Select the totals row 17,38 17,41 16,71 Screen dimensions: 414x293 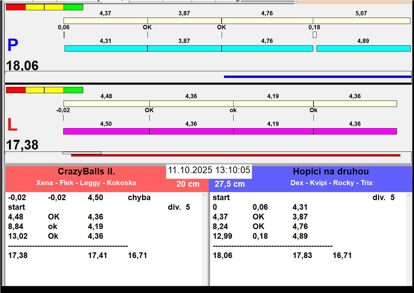click(103, 255)
